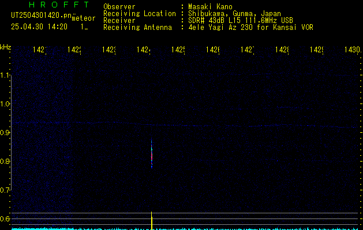Screen dimensions: 363x230
Task: Click the time axis label 1429
Action: point(316,49)
